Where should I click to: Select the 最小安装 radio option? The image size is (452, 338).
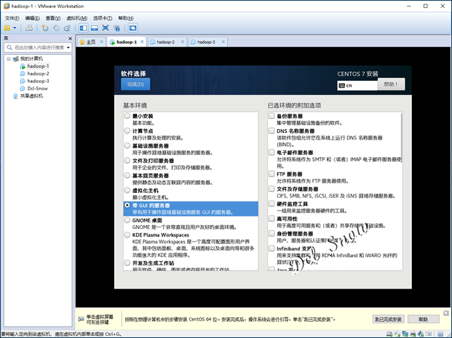(127, 116)
